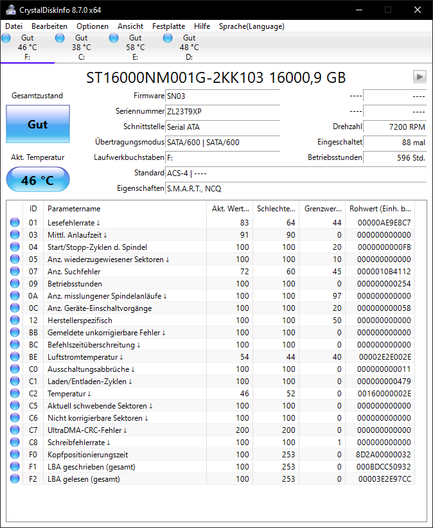The image size is (433, 528).
Task: Click the Parametername column header
Action: pyautogui.click(x=125, y=209)
